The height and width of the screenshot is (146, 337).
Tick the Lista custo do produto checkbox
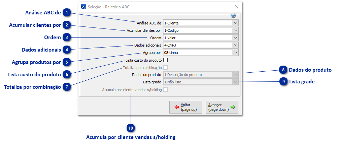pyautogui.click(x=166, y=60)
